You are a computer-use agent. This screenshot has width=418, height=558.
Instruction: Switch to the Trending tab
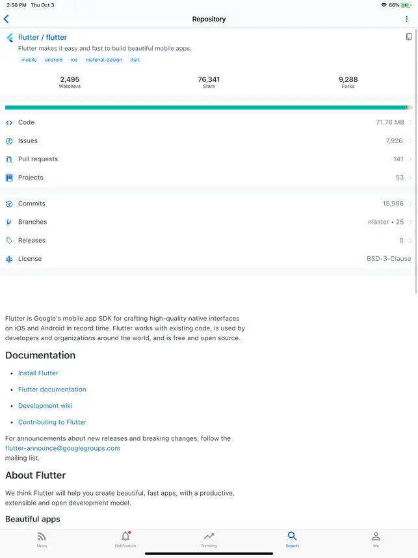click(x=209, y=539)
